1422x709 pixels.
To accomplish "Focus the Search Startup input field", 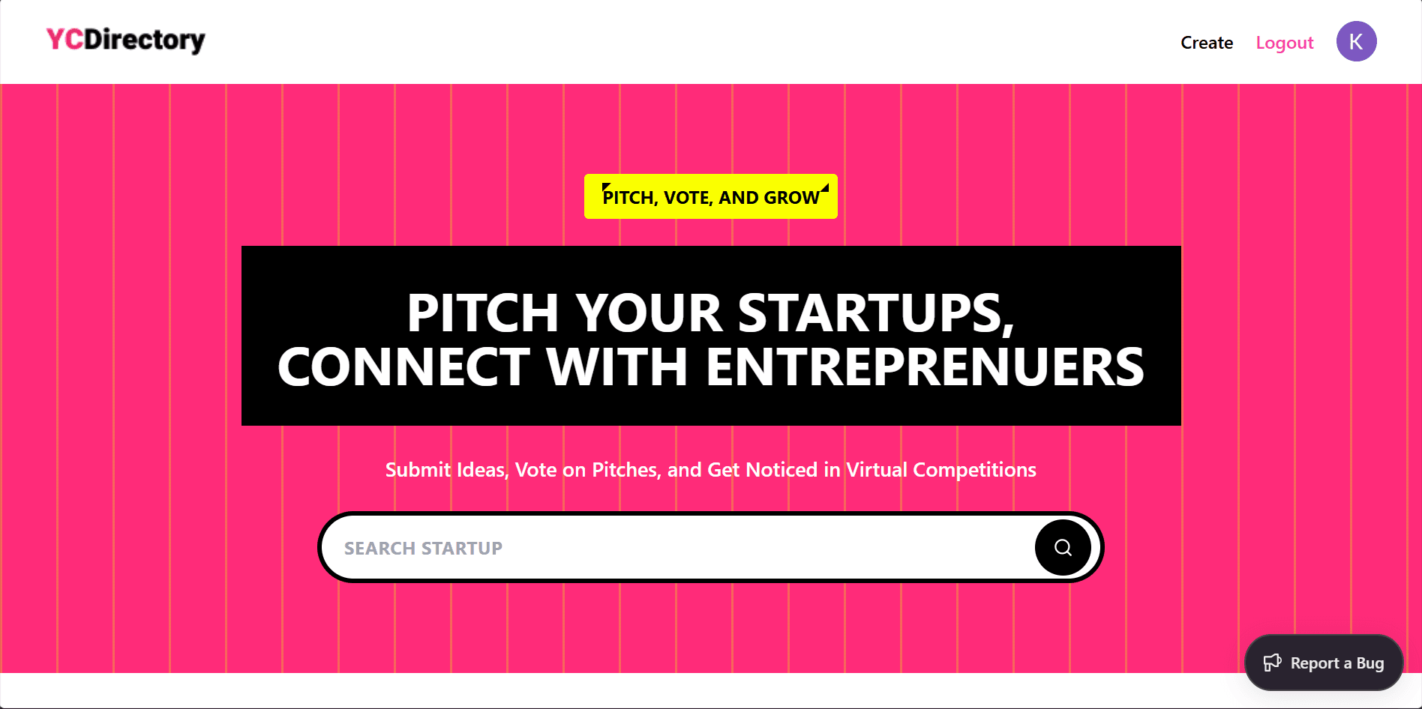I will pyautogui.click(x=675, y=548).
